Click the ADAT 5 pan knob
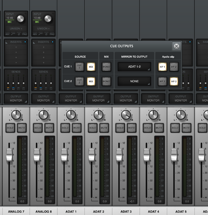Viewport: 208px width, 215px height. [181, 115]
